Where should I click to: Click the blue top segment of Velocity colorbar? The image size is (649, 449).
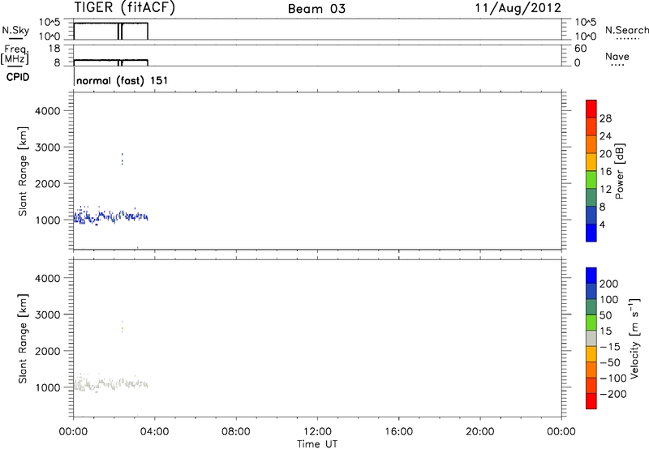[591, 276]
